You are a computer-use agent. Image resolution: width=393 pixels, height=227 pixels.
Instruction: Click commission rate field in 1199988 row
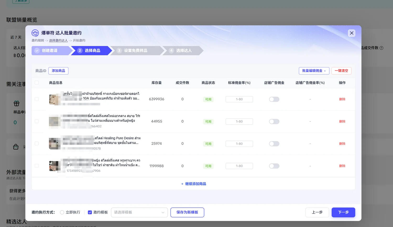click(239, 166)
